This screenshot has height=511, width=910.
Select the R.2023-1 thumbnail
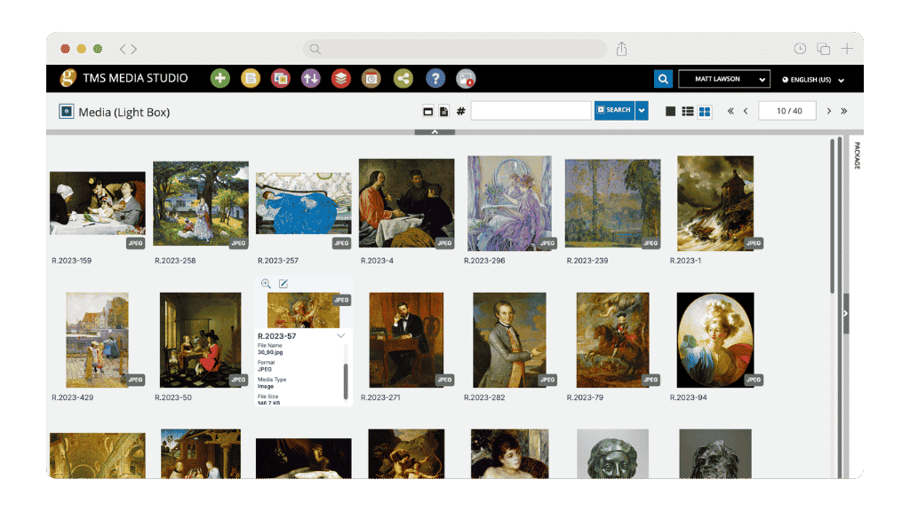[715, 203]
